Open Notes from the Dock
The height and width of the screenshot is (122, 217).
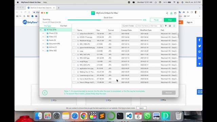tap(65, 116)
